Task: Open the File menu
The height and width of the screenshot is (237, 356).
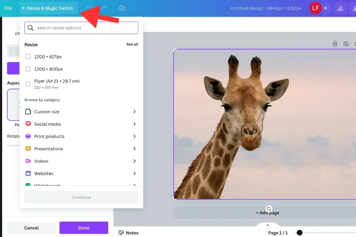Action: coord(8,8)
